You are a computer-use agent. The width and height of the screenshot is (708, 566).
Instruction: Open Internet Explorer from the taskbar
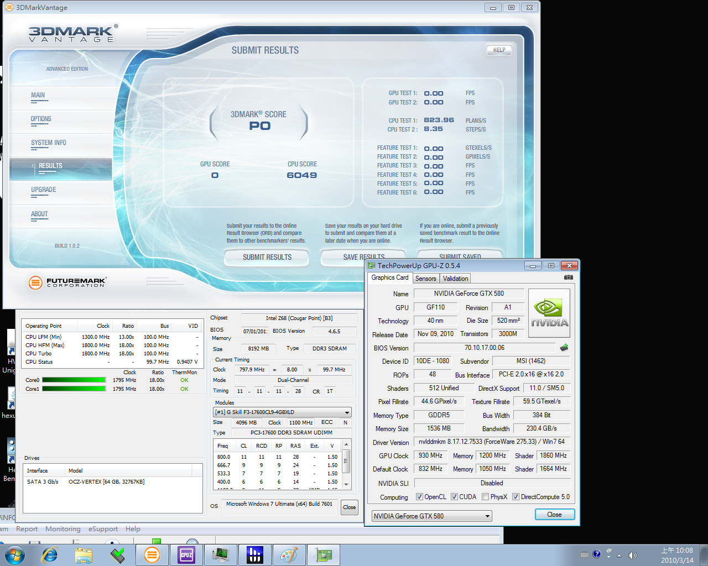point(50,555)
